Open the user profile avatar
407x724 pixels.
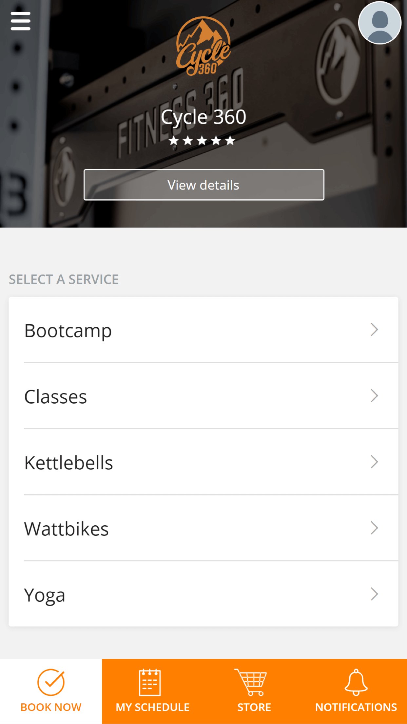[380, 22]
